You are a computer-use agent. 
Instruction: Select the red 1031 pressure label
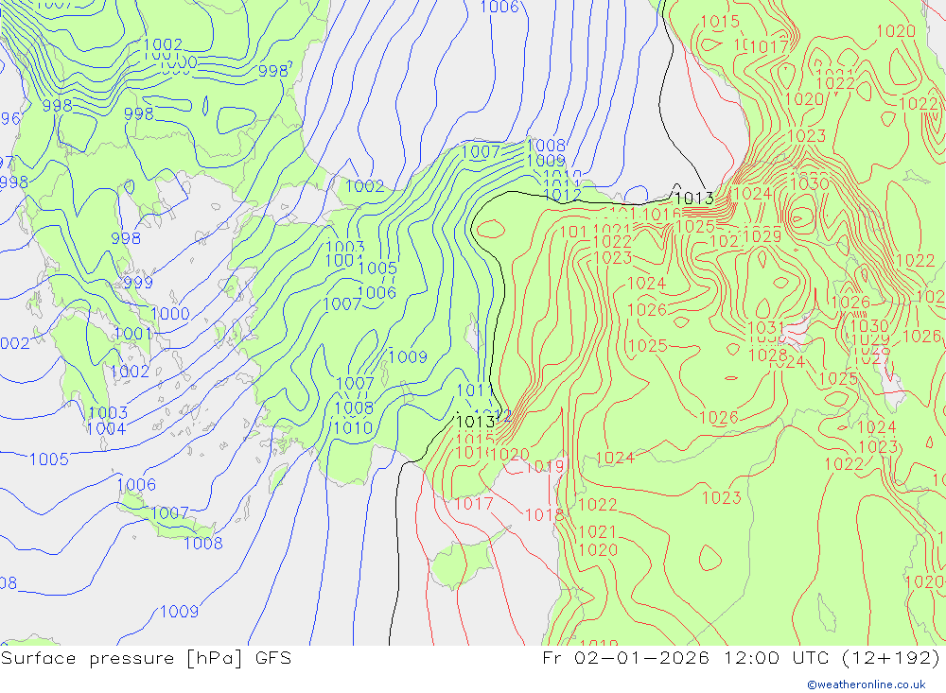click(766, 328)
